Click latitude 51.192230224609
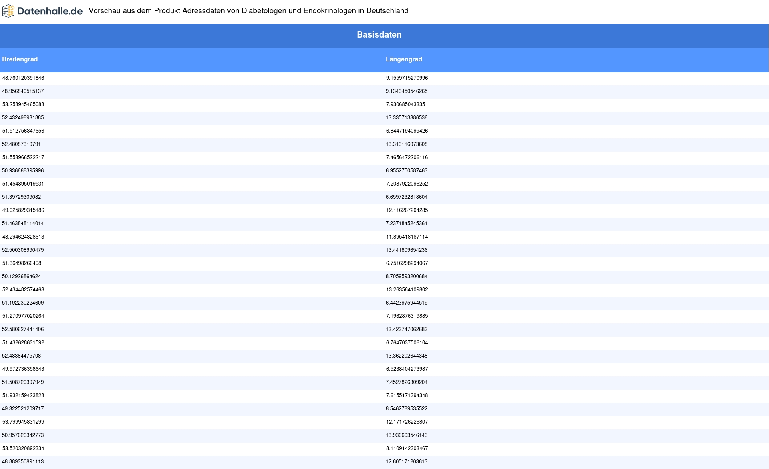Image resolution: width=769 pixels, height=469 pixels. coord(23,303)
